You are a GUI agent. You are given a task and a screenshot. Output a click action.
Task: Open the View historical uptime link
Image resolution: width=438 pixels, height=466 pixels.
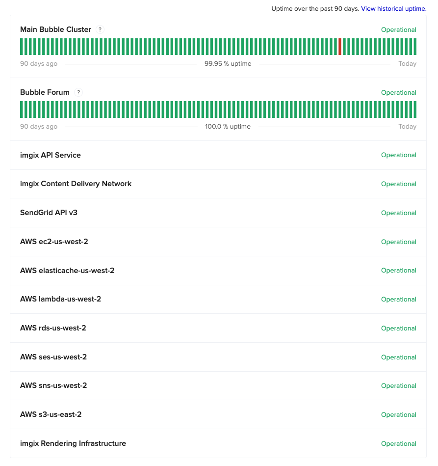(393, 8)
